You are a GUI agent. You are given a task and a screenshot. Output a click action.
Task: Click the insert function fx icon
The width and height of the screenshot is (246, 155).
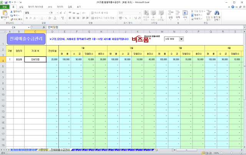pos(44,27)
